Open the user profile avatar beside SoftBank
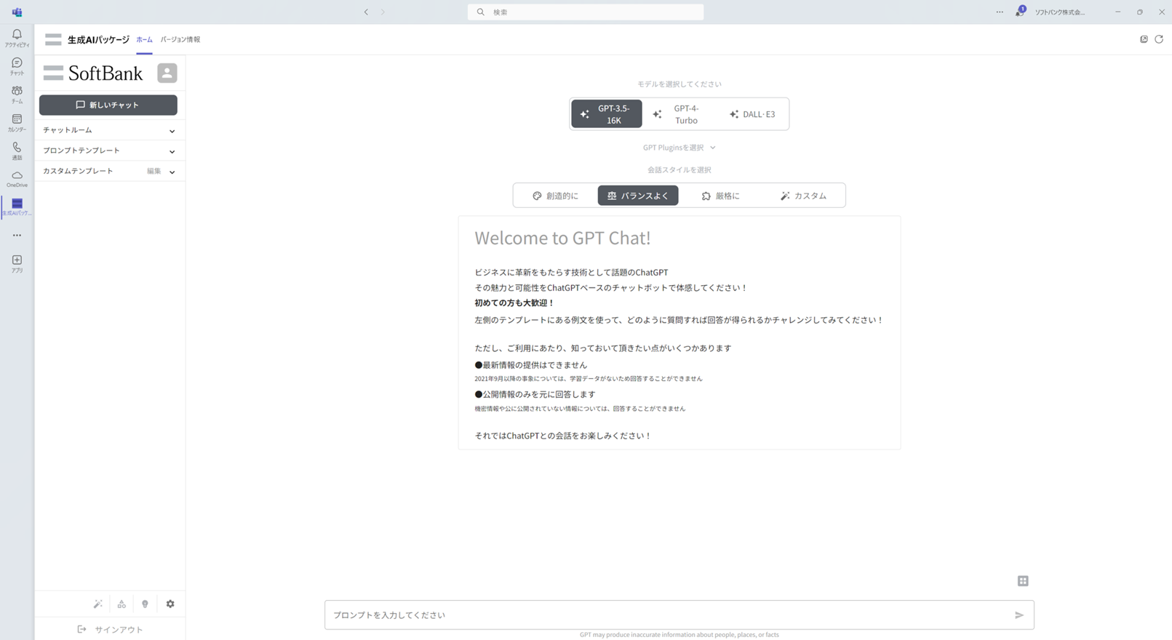 [167, 73]
